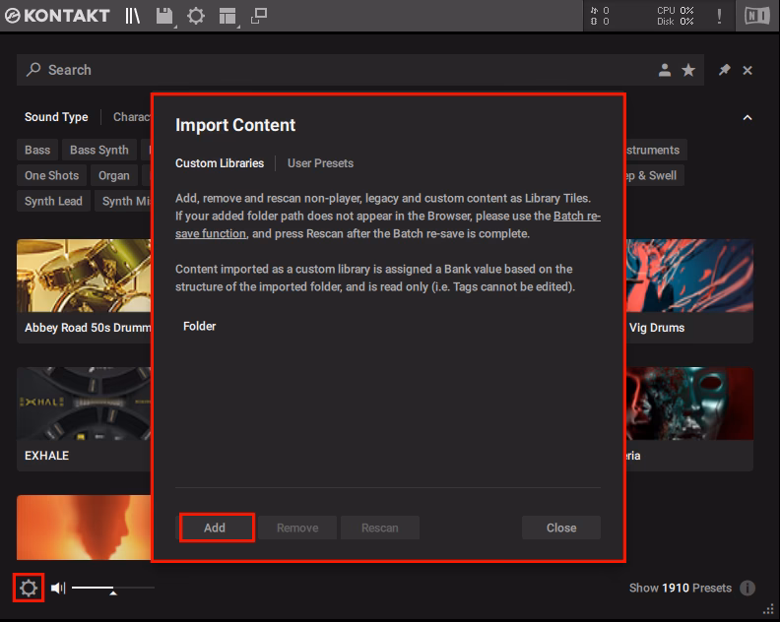Toggle favorites star filter in search bar
This screenshot has width=780, height=622.
pos(688,70)
